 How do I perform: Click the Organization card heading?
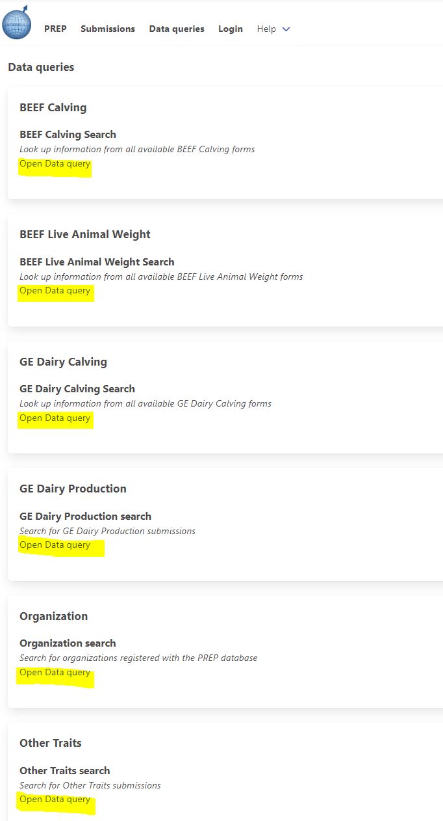tap(53, 616)
